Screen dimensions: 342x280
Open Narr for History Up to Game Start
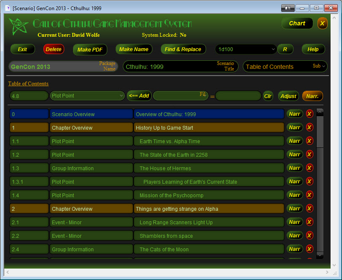[295, 127]
